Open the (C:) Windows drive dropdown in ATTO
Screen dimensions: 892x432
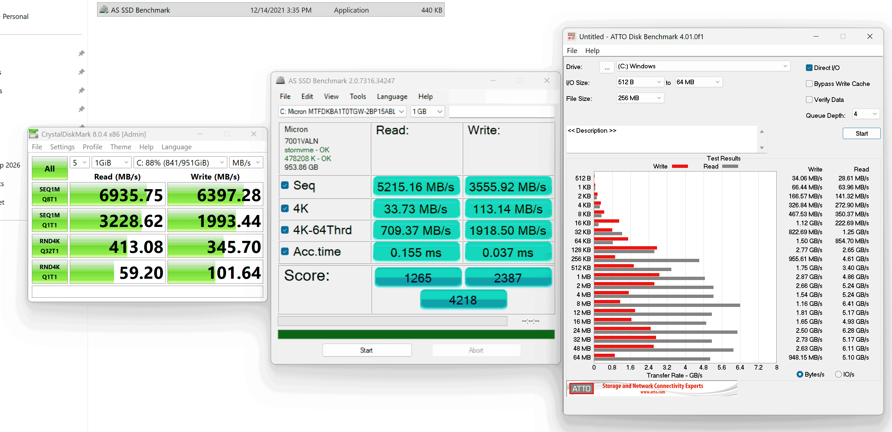click(703, 66)
